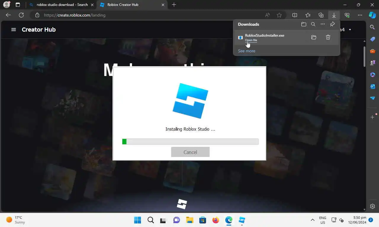This screenshot has height=227, width=379.
Task: Open sidebar Games chess icon
Action: (x=372, y=63)
